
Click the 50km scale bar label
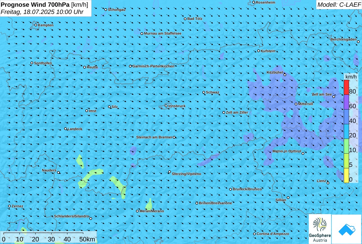point(87,239)
